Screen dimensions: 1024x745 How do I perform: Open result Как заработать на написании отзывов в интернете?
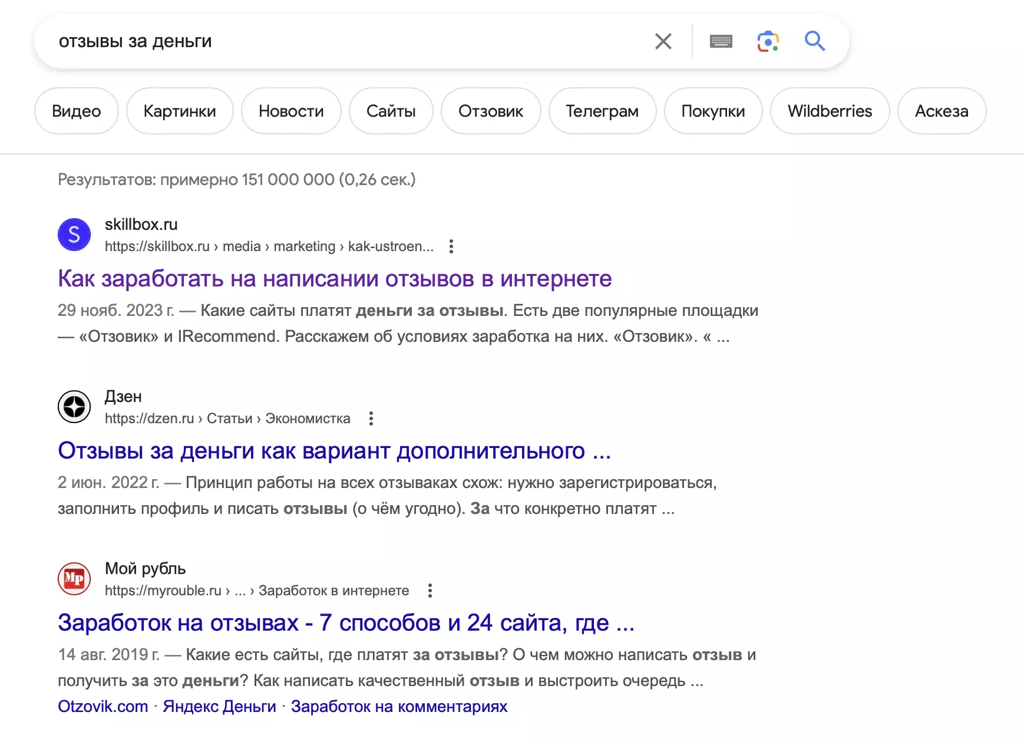335,279
